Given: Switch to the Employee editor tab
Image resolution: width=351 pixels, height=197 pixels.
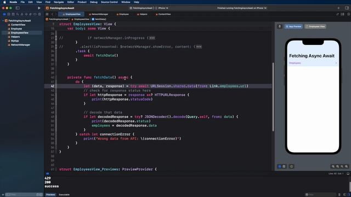Looking at the screenshot, I should 122,14.
